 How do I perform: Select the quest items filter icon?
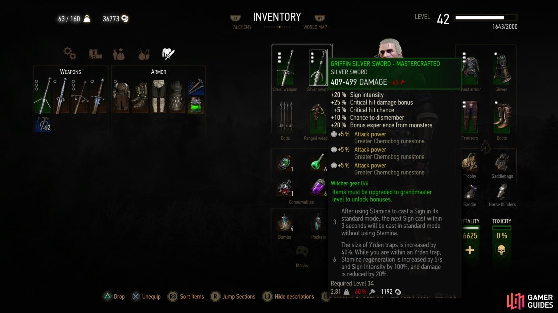pyautogui.click(x=95, y=54)
